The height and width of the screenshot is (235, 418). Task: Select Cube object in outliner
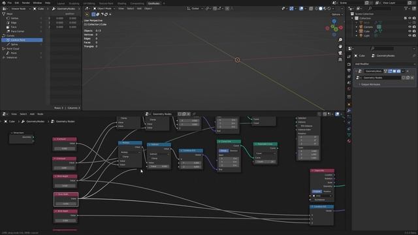pyautogui.click(x=366, y=31)
